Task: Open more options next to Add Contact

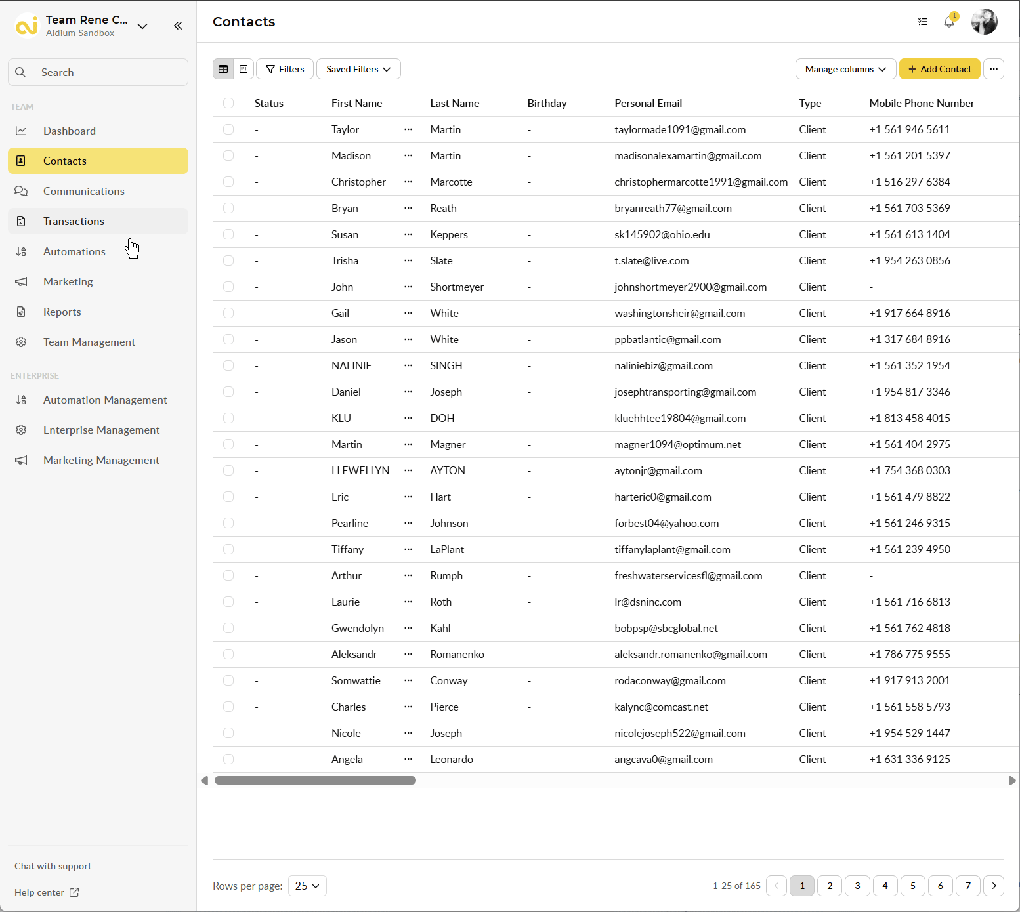Action: point(994,69)
